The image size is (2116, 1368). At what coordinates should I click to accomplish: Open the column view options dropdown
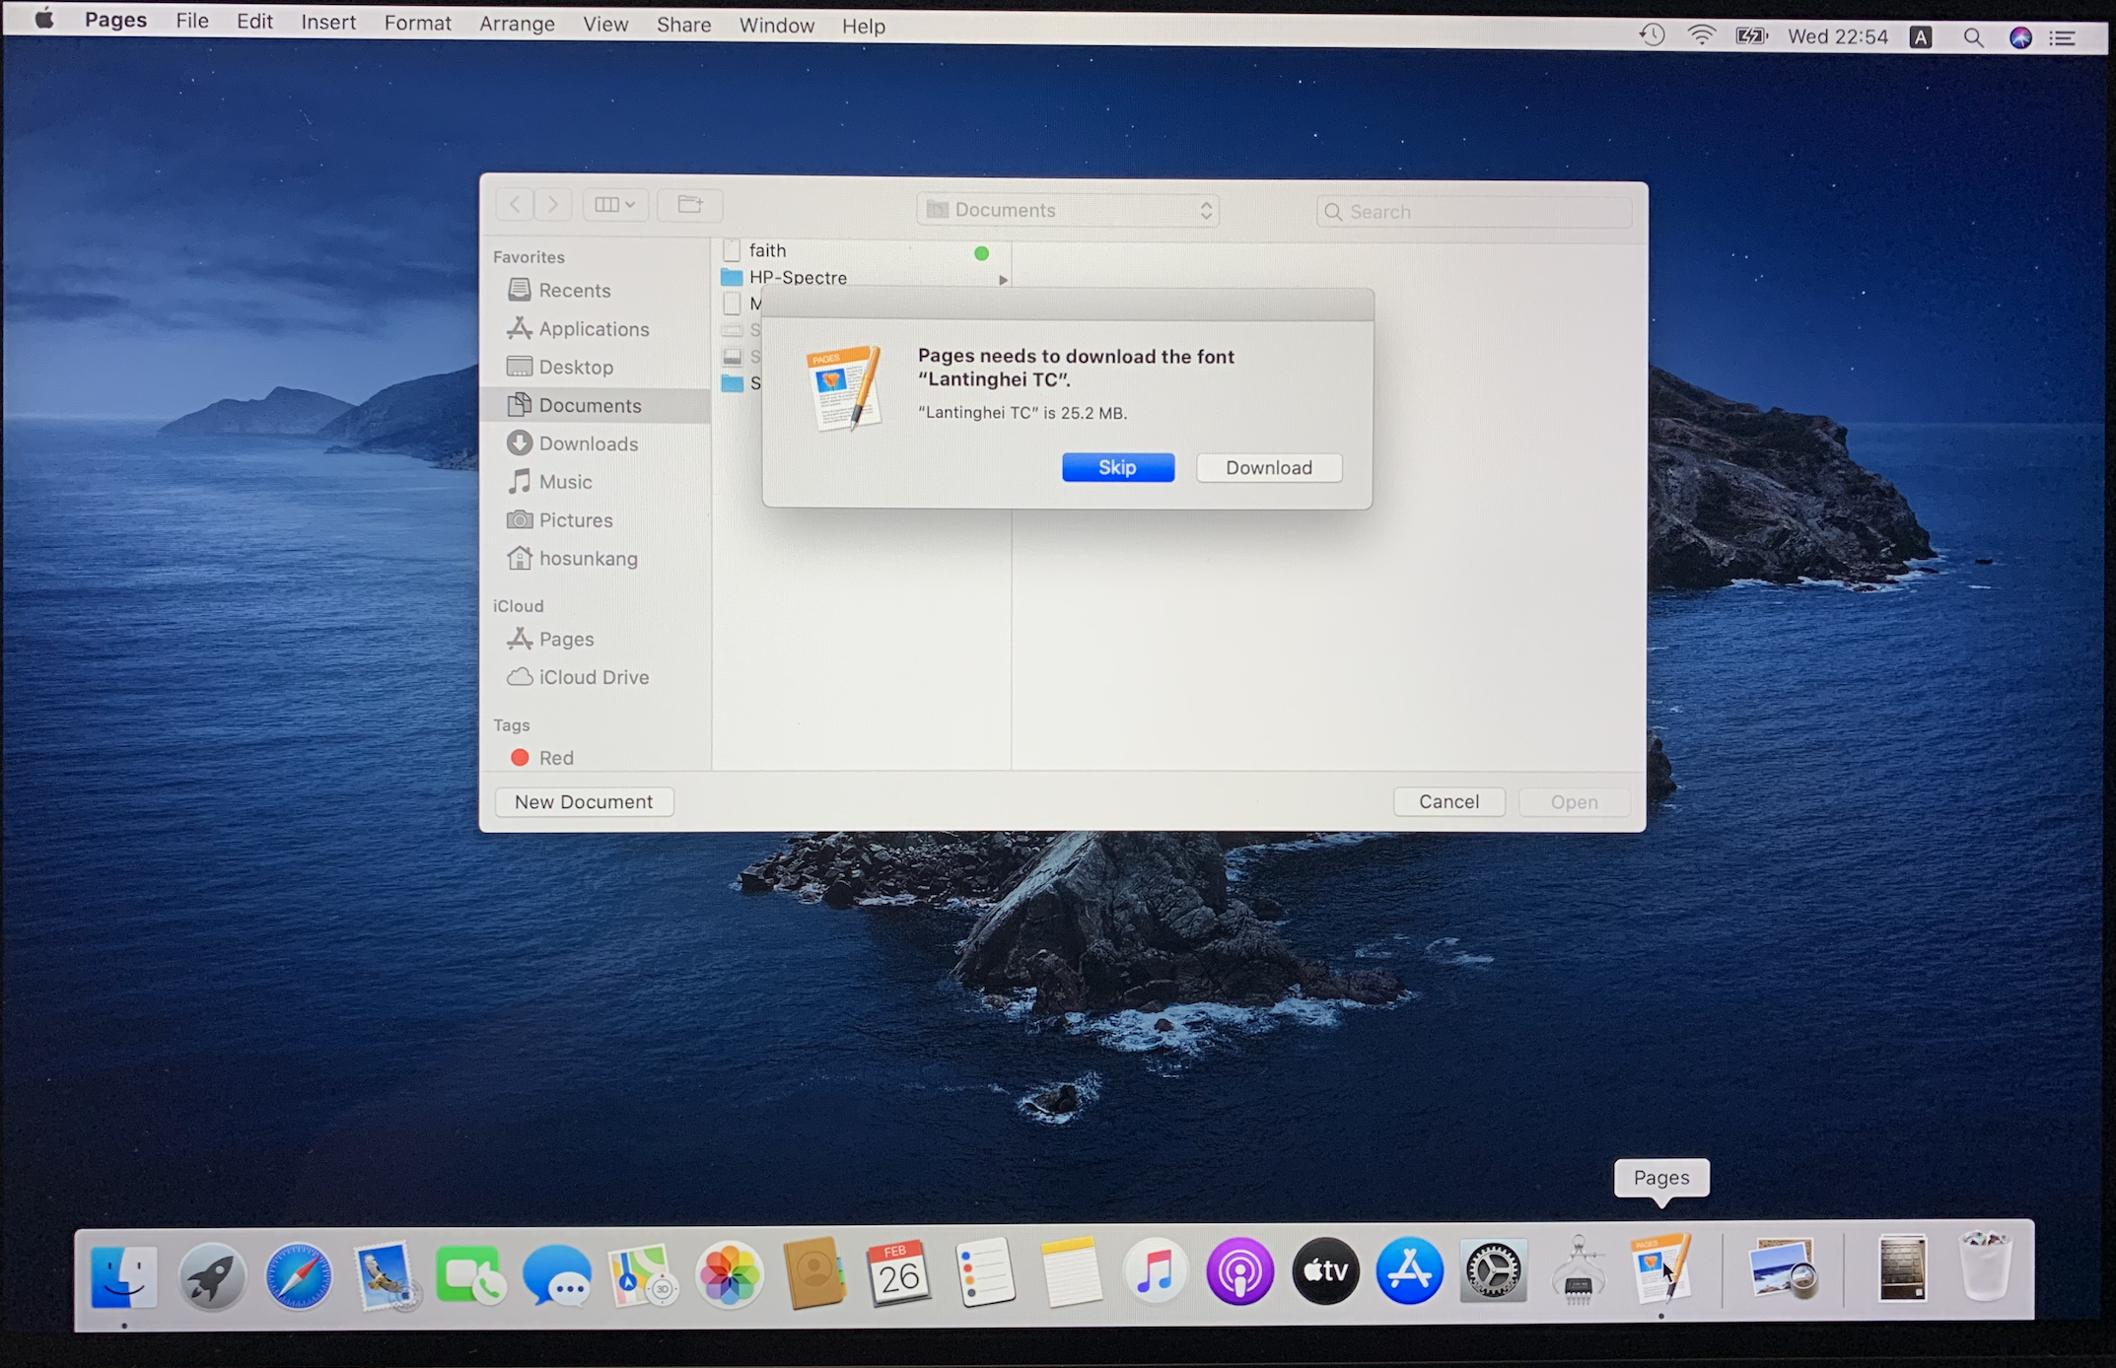point(615,204)
